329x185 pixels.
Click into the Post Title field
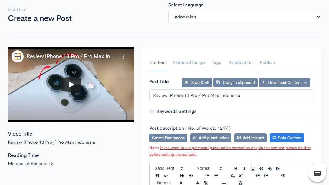[232, 95]
